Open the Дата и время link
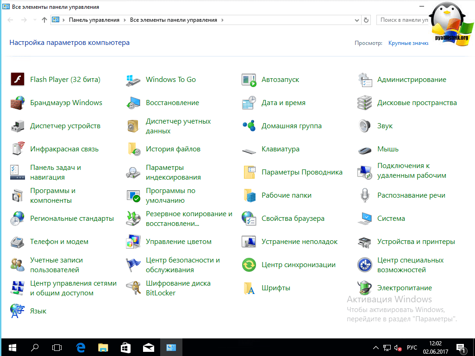This screenshot has width=475, height=356. point(283,103)
